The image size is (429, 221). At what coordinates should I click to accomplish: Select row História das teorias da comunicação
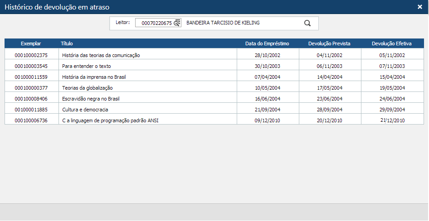[x=101, y=55]
